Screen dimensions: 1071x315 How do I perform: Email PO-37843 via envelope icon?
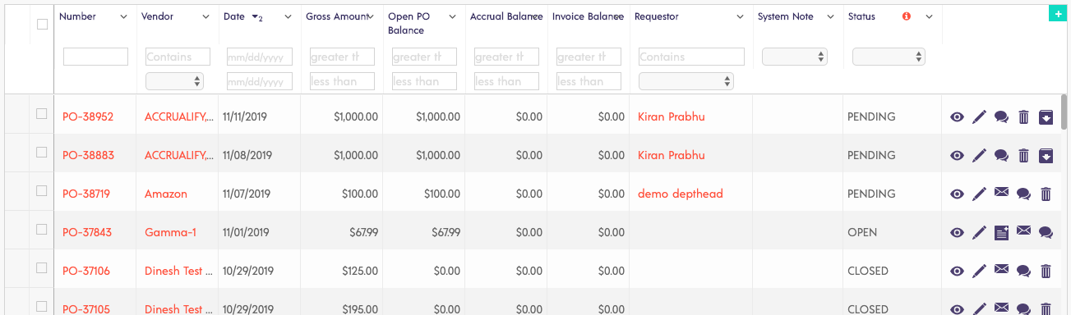(x=1023, y=232)
